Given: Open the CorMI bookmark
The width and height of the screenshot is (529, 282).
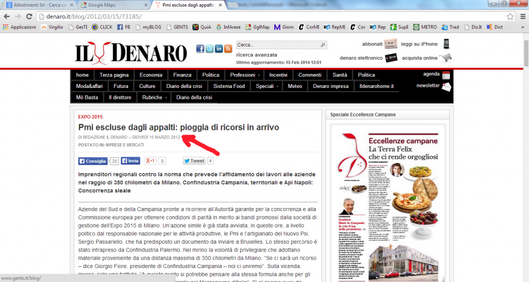Looking at the screenshot, I should [309, 27].
